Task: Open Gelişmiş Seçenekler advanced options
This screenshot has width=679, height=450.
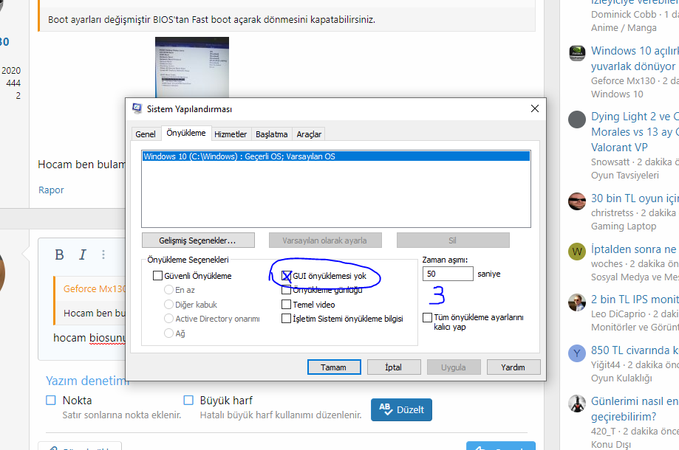Action: [x=198, y=240]
